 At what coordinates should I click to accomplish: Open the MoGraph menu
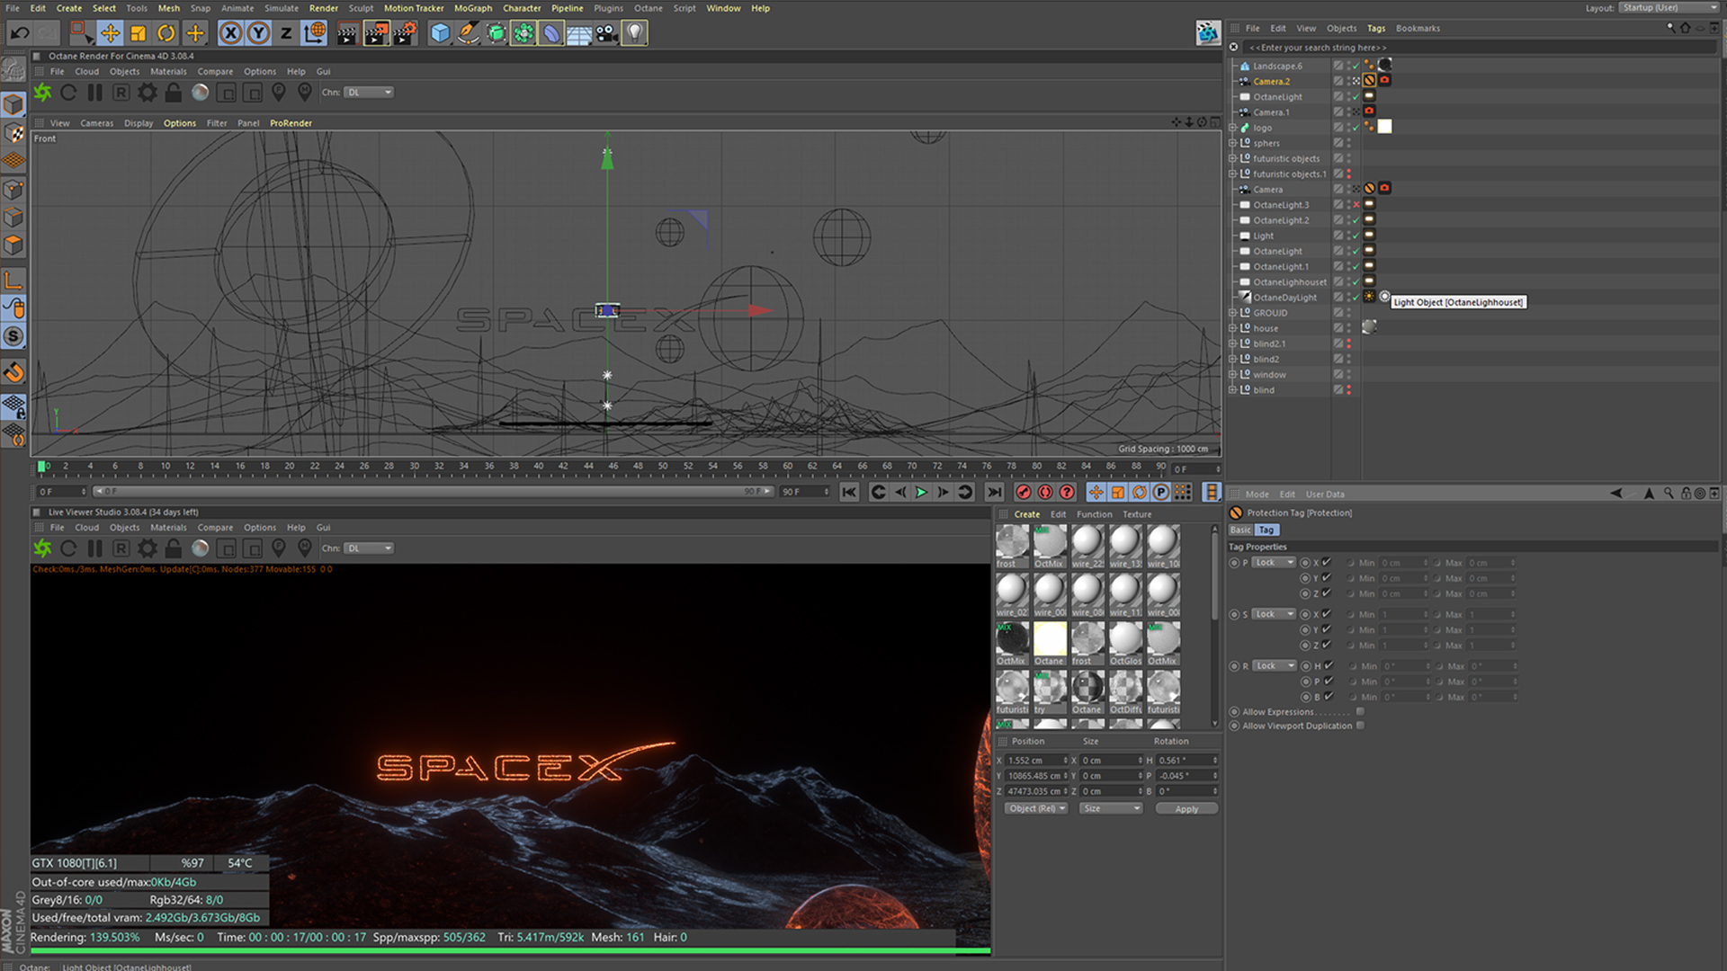473,8
